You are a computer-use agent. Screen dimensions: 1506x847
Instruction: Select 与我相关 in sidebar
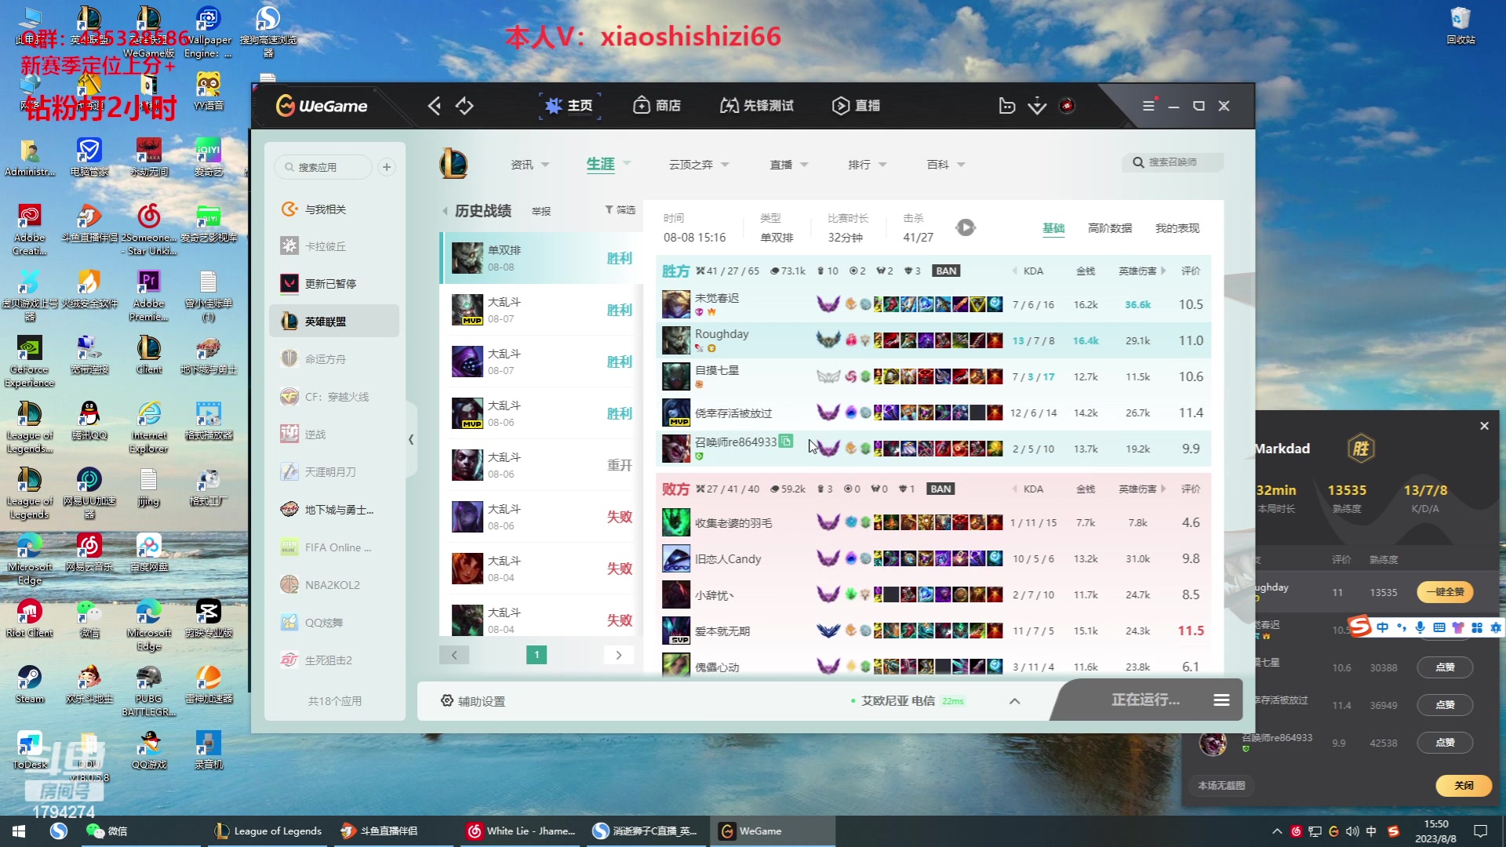tap(334, 209)
